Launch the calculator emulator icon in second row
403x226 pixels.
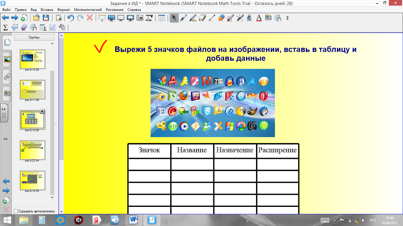[62, 27]
